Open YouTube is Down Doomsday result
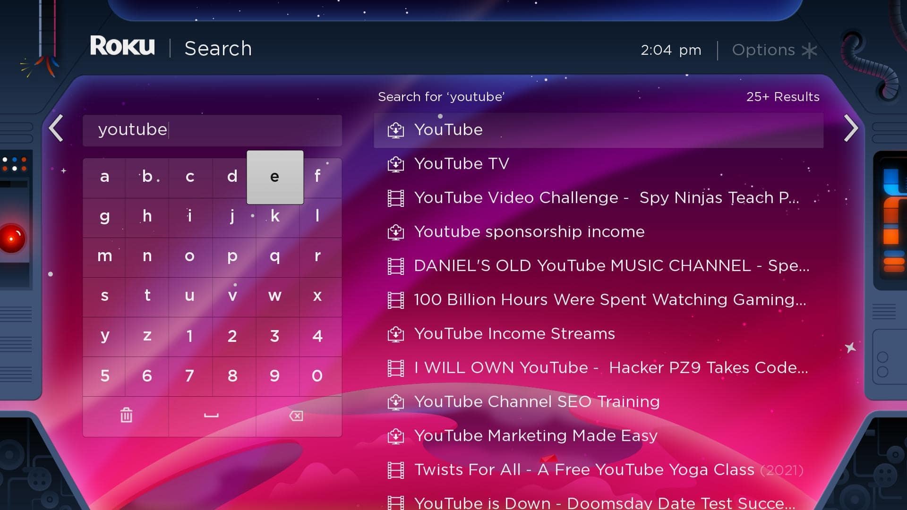This screenshot has height=510, width=907. pyautogui.click(x=599, y=501)
